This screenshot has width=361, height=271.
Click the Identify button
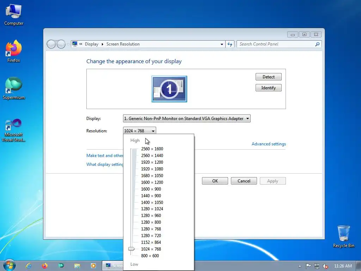(x=268, y=88)
